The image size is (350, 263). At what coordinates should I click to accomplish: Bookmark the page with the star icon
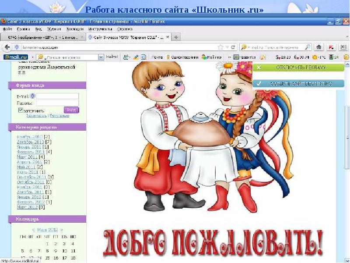220,46
